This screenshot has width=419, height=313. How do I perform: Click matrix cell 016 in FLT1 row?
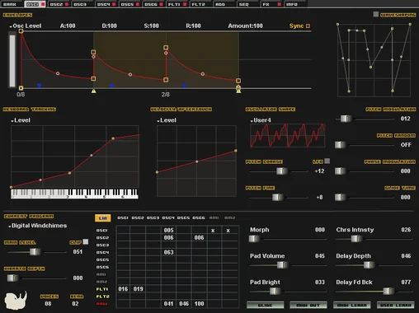(123, 289)
